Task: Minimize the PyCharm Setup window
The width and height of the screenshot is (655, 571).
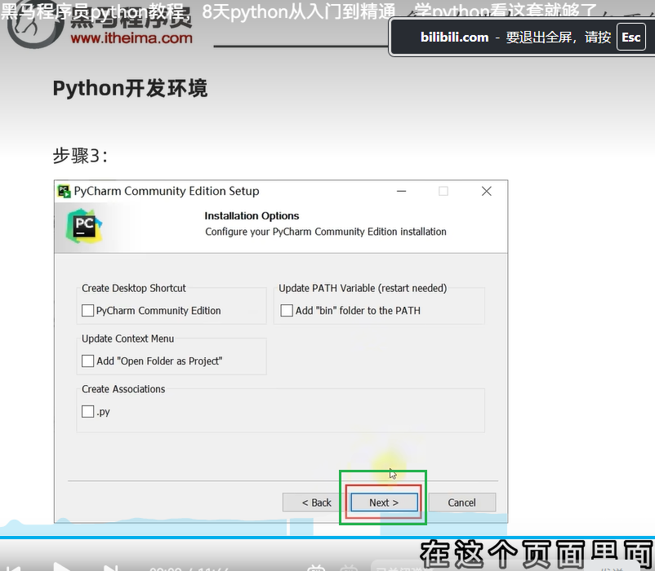Action: pos(402,192)
